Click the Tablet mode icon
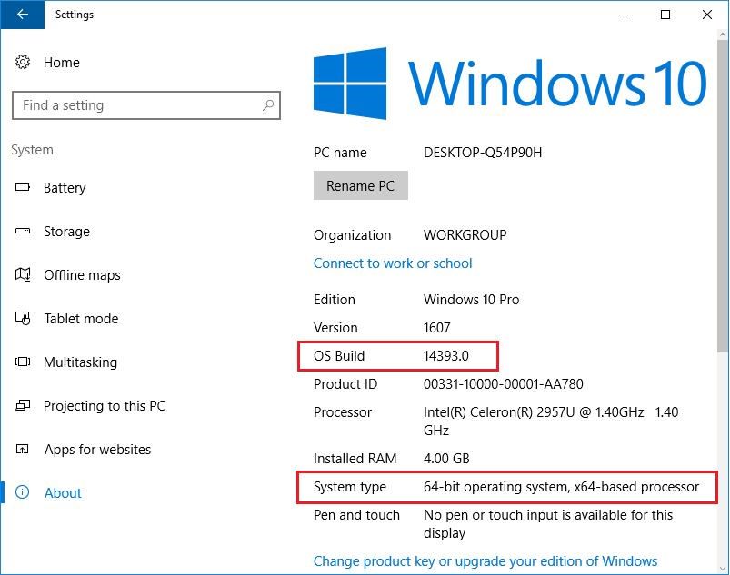The width and height of the screenshot is (730, 575). (x=23, y=318)
